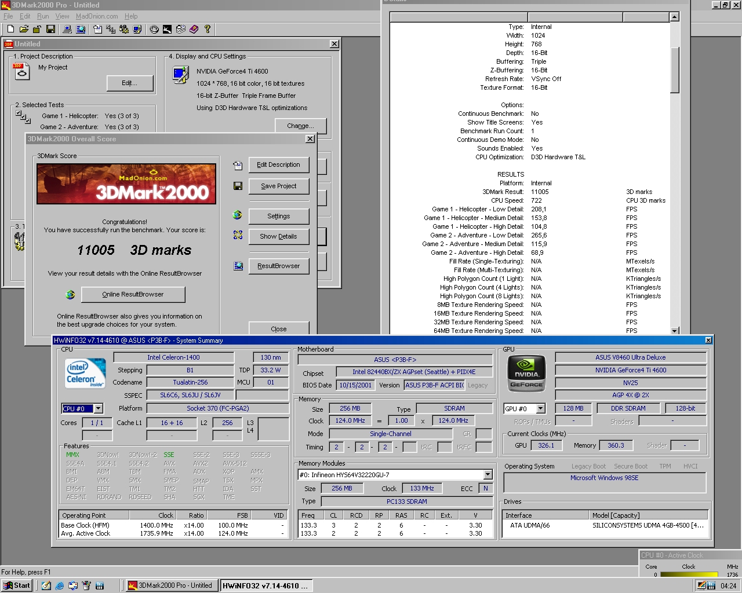Click the floppy icon beside Save Project

click(x=238, y=186)
